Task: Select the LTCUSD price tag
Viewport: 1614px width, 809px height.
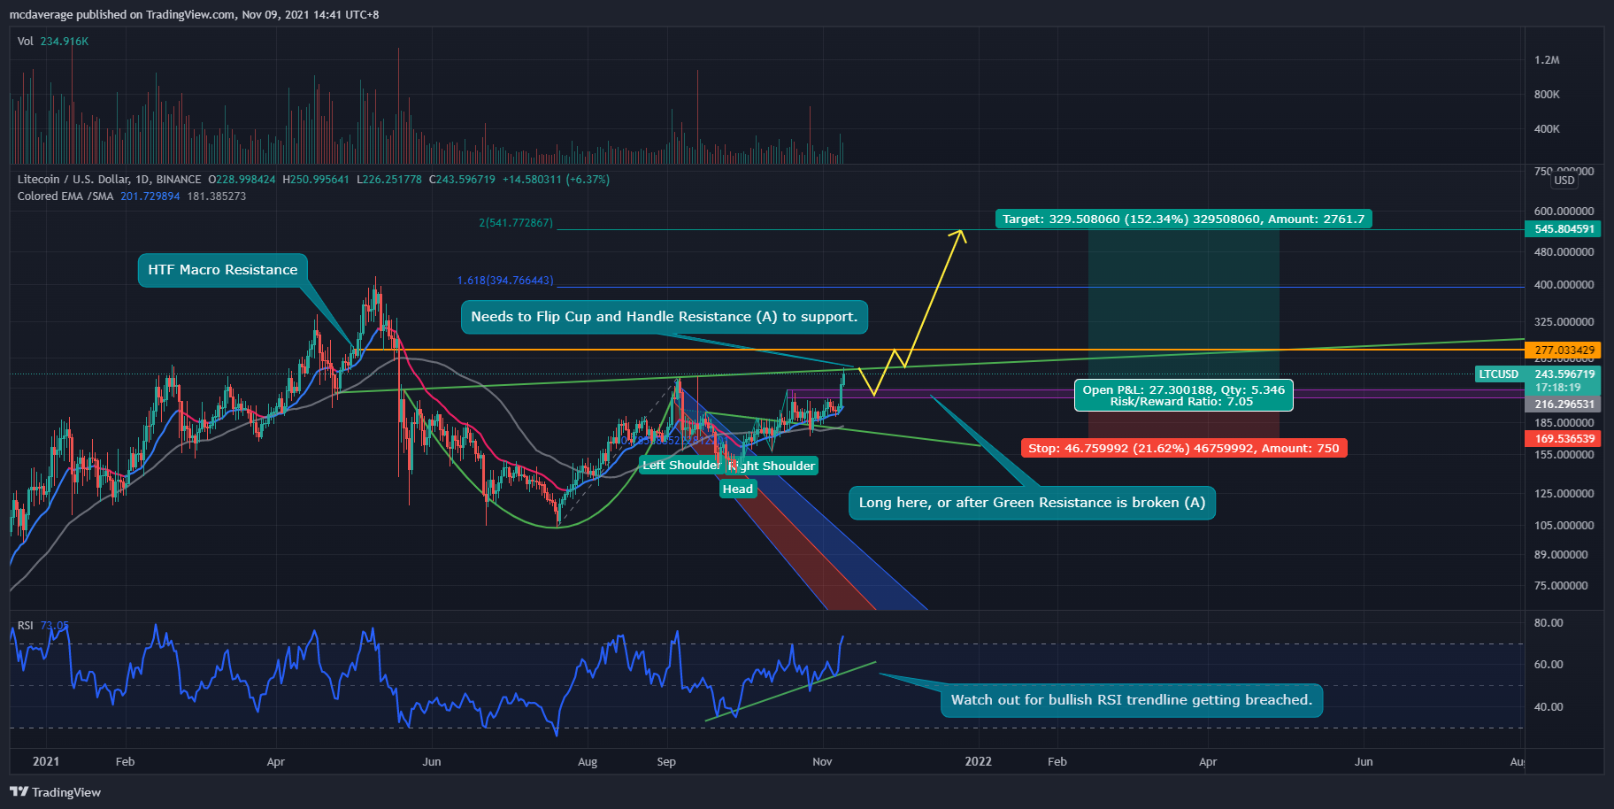Action: pyautogui.click(x=1498, y=374)
